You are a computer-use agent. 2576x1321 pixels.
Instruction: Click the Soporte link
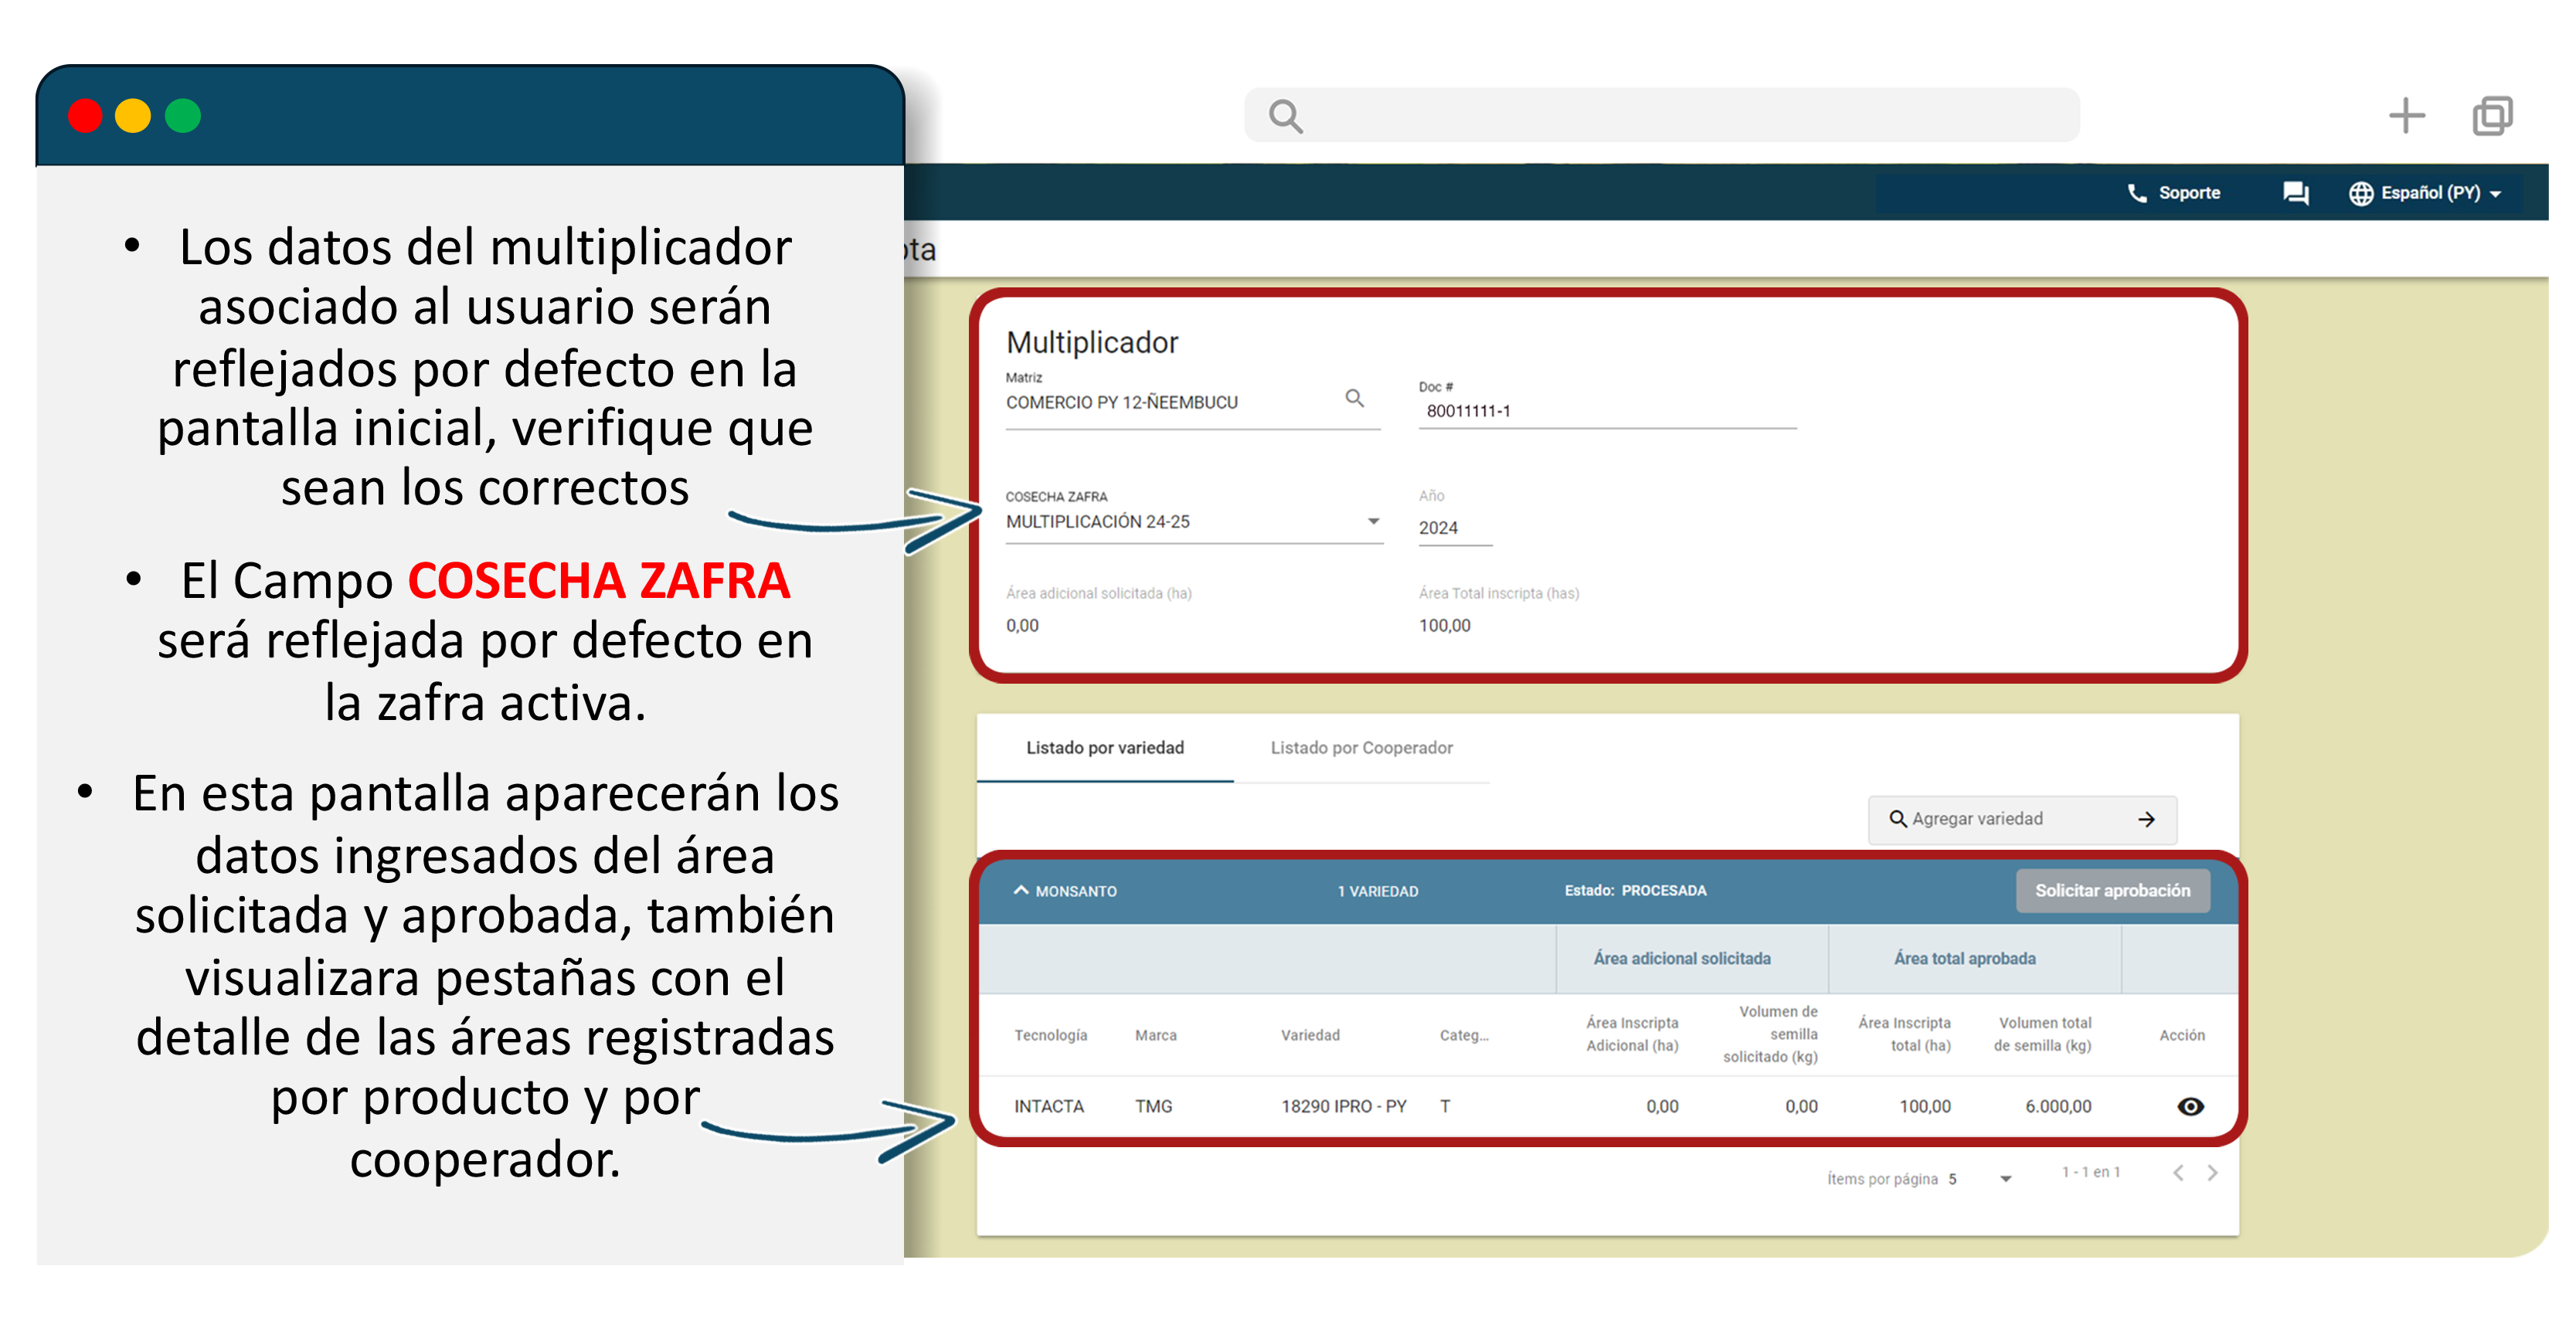[2188, 193]
